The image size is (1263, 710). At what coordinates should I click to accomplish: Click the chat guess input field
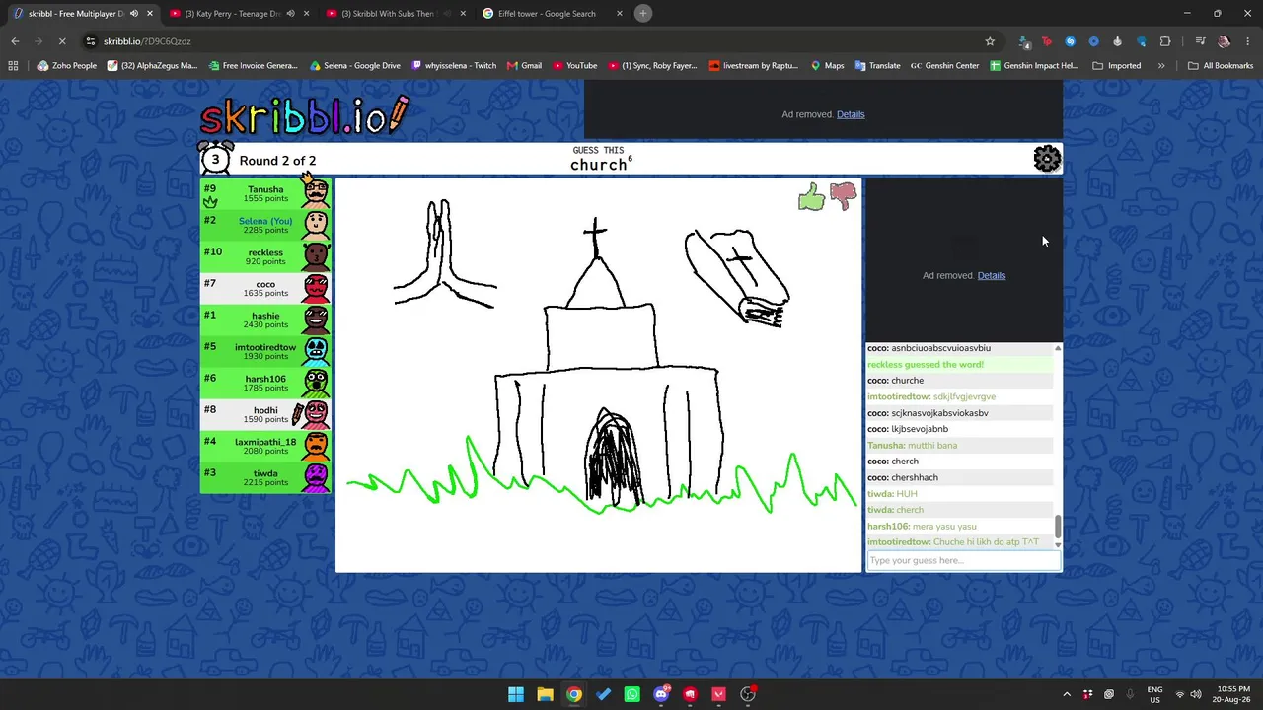coord(963,560)
